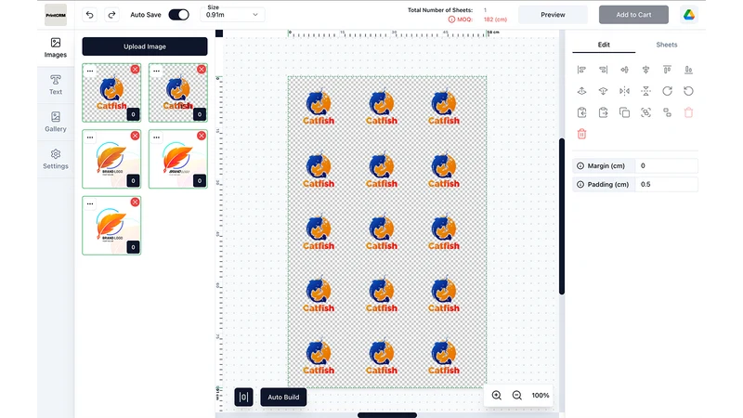Click the align right icon
This screenshot has height=418, width=743.
(x=603, y=70)
